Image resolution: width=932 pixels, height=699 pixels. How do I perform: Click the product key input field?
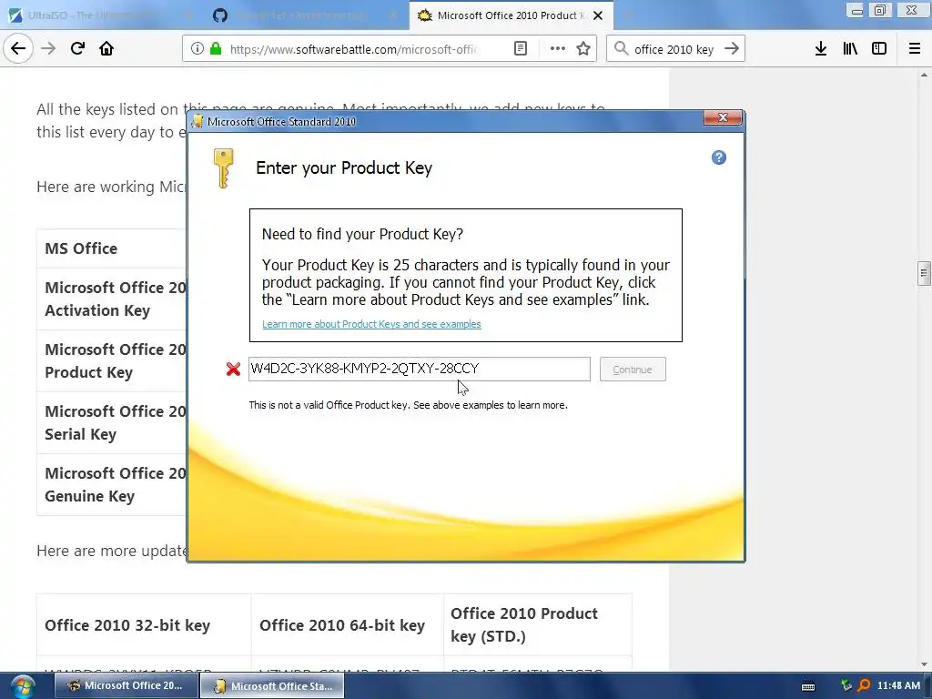pos(419,370)
